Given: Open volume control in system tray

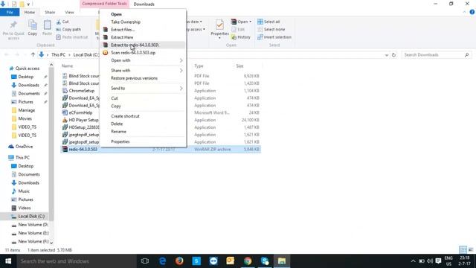Looking at the screenshot, I should tap(430, 261).
